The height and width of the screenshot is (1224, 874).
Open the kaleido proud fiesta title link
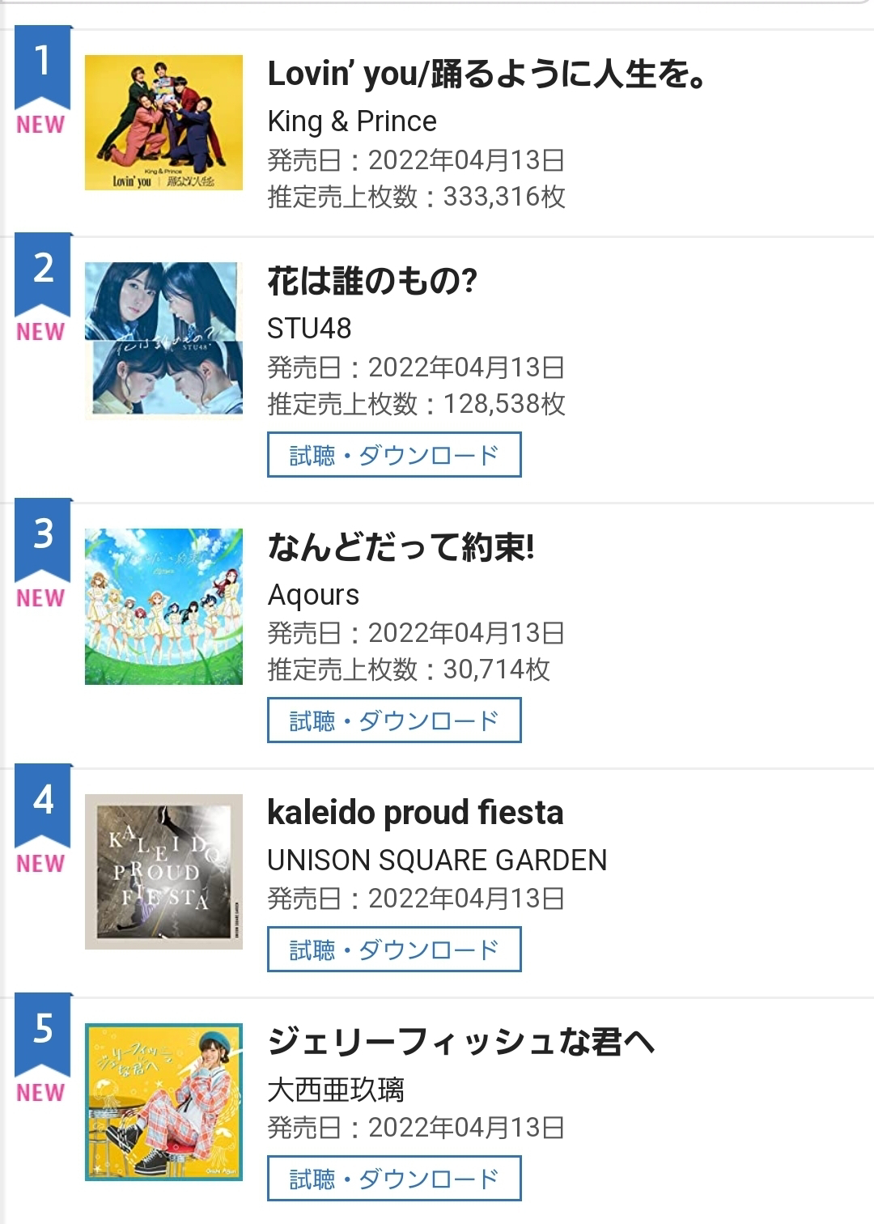coord(415,813)
